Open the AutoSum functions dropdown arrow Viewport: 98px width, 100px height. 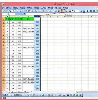(61, 11)
